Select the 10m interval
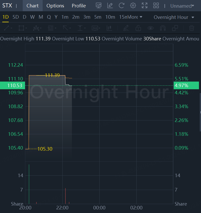 (x=110, y=17)
